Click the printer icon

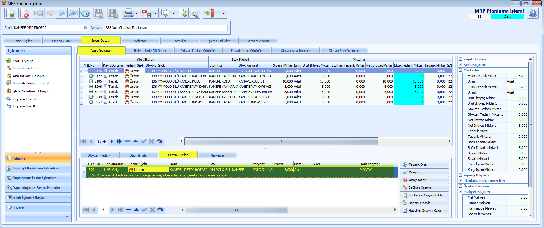[x=128, y=13]
